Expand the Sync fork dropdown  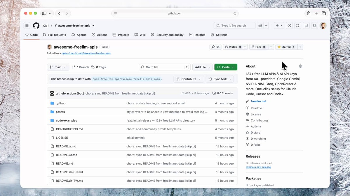click(220, 79)
